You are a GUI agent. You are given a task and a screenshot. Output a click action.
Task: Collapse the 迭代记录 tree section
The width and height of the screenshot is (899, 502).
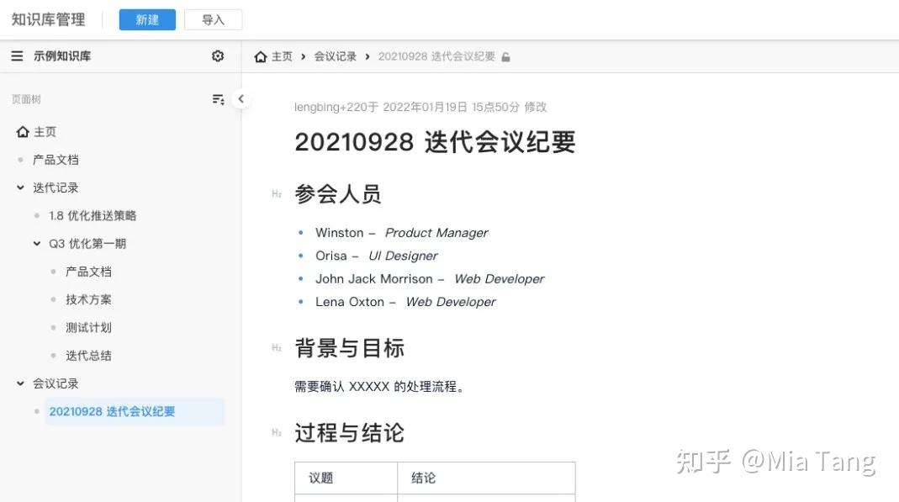19,187
